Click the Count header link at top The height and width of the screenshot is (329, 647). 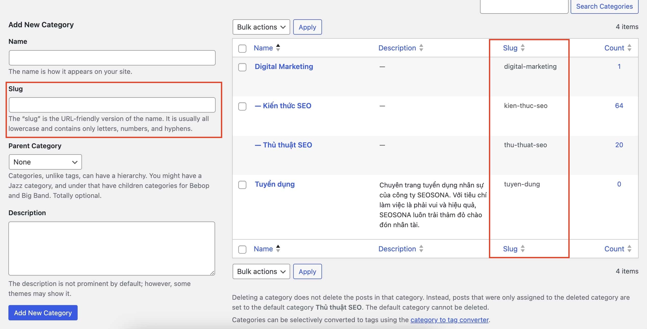click(x=614, y=48)
